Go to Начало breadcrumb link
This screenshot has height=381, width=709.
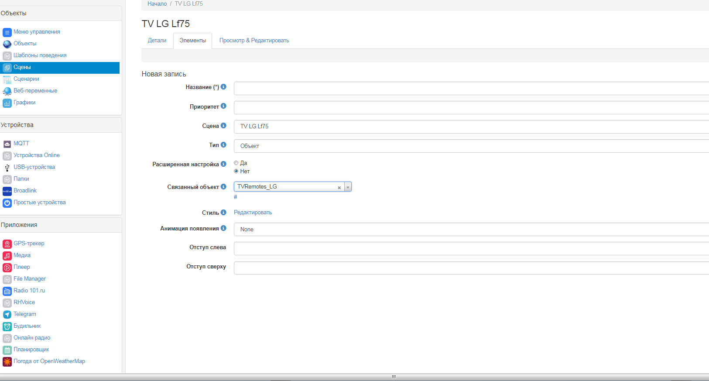pos(157,3)
